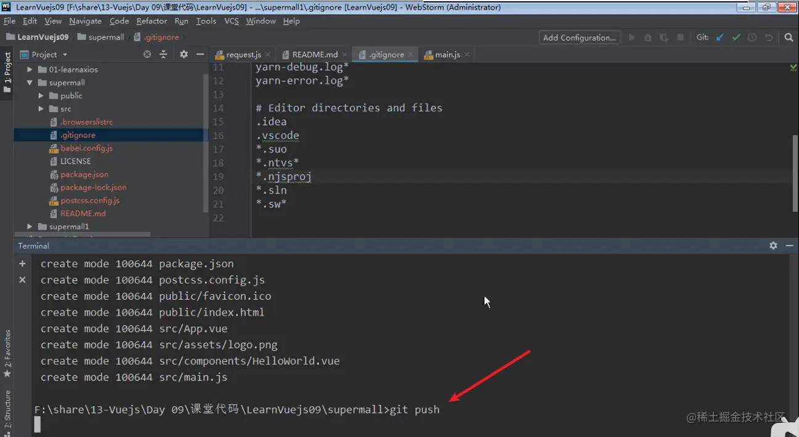Open the Edit menu
The height and width of the screenshot is (437, 799).
click(x=30, y=21)
